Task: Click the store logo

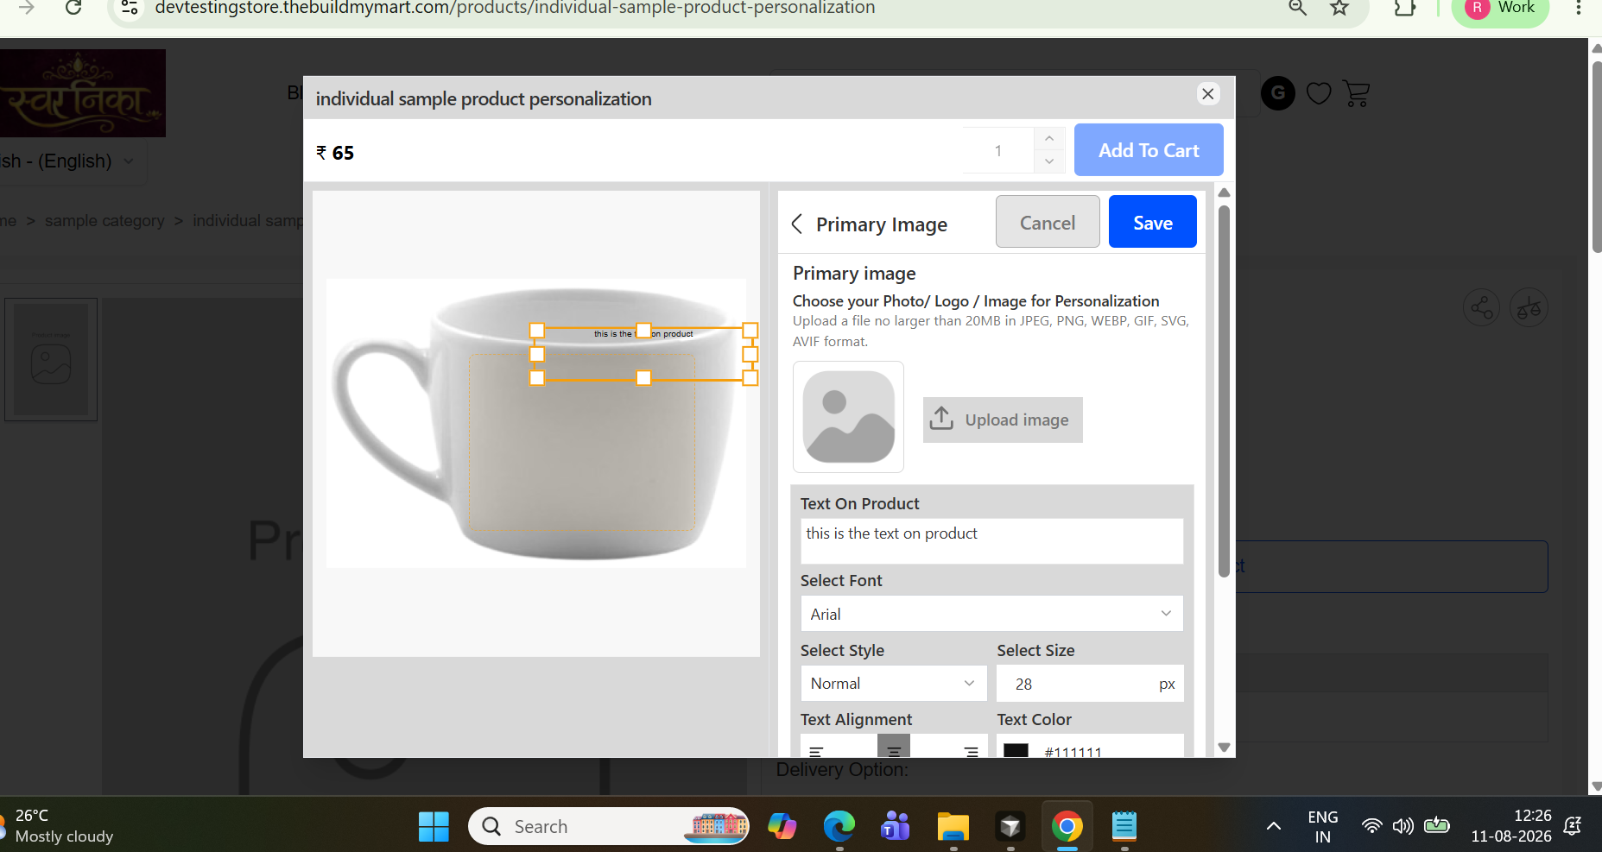Action: pyautogui.click(x=82, y=93)
